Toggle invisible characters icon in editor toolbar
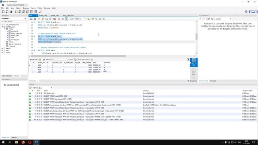This screenshot has width=258, height=145. tap(100, 19)
